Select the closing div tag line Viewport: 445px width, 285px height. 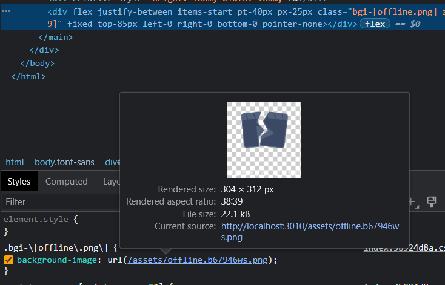click(x=44, y=50)
